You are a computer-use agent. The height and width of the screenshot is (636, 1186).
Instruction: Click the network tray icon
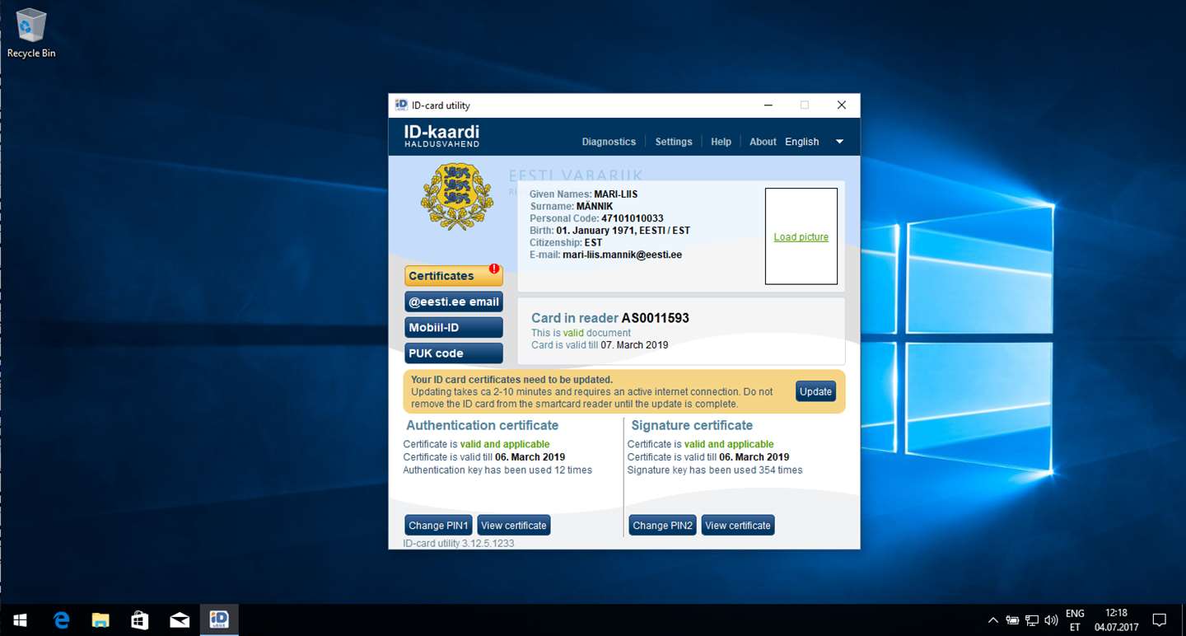[1032, 620]
